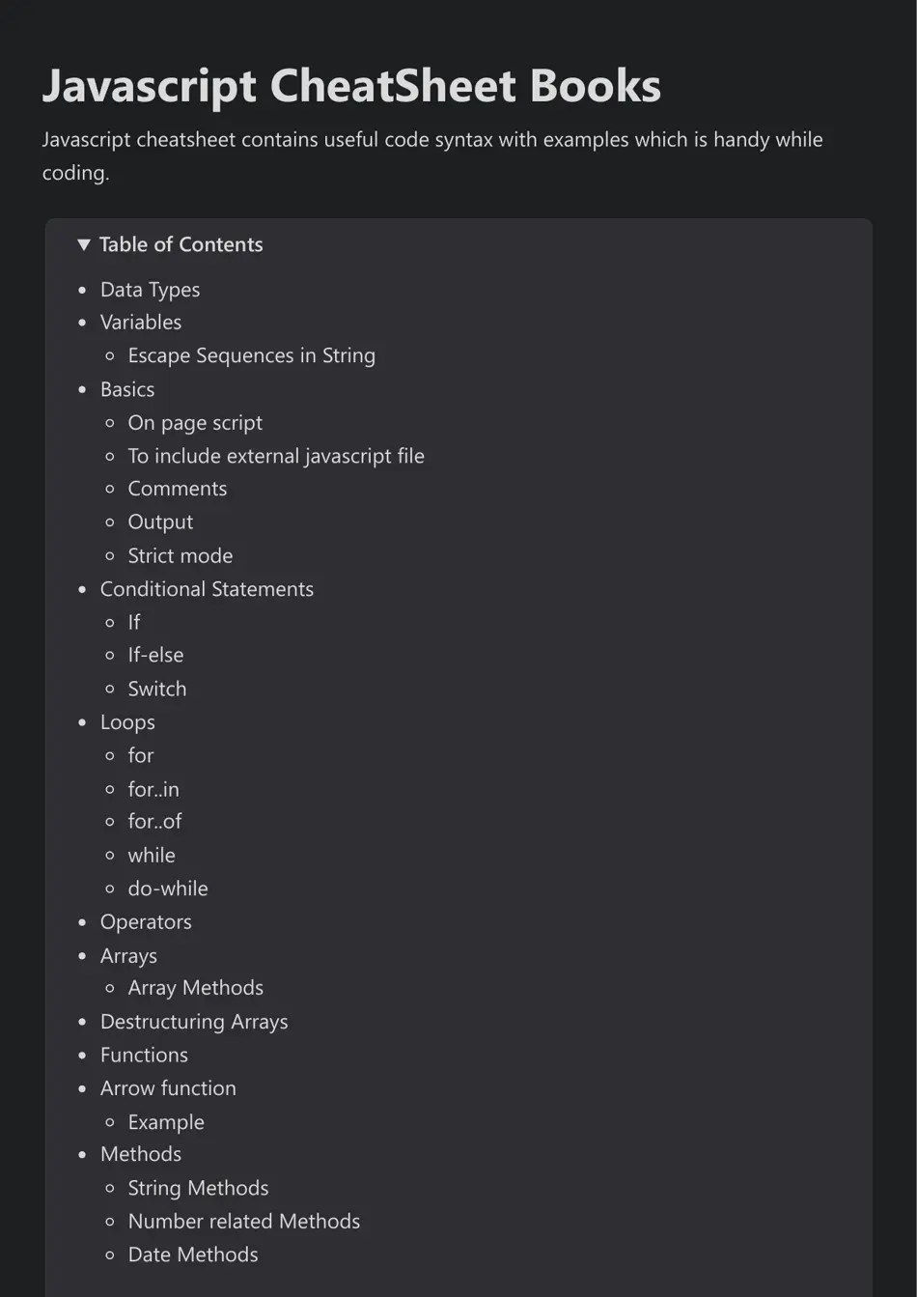Jump to the Operators section
Screen dimensions: 917x1297
coord(146,922)
